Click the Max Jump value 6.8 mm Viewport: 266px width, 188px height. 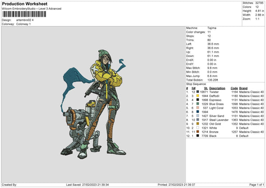coord(212,76)
